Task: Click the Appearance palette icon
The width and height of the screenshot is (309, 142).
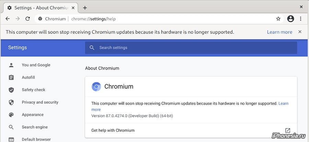Action: (11, 115)
